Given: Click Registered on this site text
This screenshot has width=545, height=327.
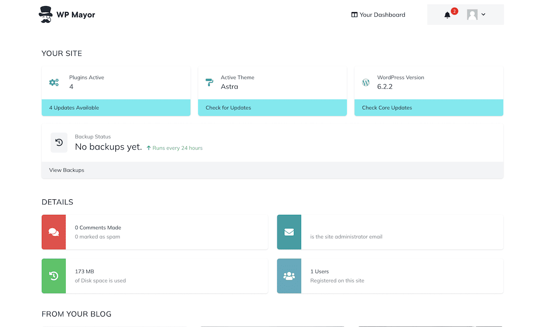Looking at the screenshot, I should click(337, 281).
